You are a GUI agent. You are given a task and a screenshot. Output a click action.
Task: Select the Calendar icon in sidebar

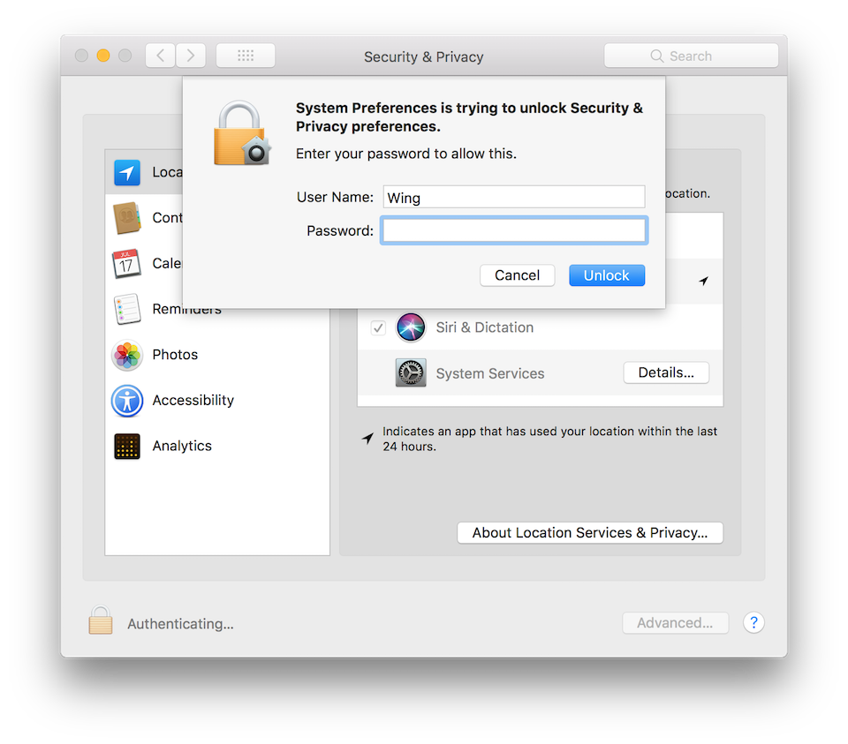[126, 264]
